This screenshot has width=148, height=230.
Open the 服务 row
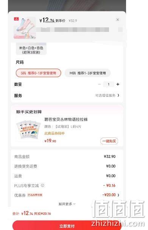67,96
